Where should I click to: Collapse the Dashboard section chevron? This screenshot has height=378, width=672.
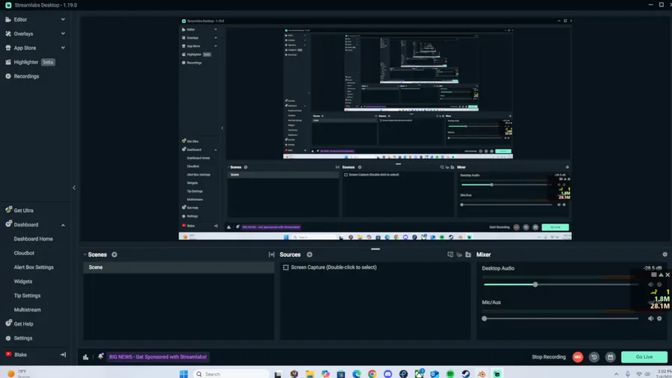(x=63, y=225)
